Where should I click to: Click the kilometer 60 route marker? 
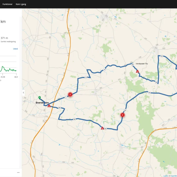(74, 119)
